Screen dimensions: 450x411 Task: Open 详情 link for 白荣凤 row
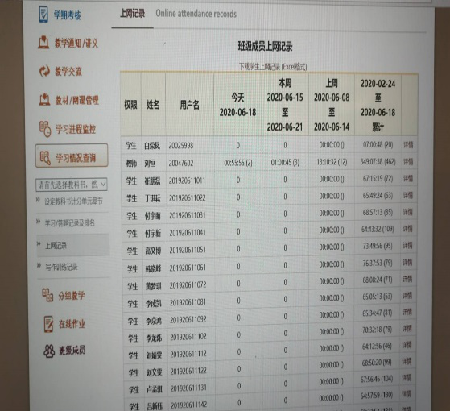tap(408, 145)
